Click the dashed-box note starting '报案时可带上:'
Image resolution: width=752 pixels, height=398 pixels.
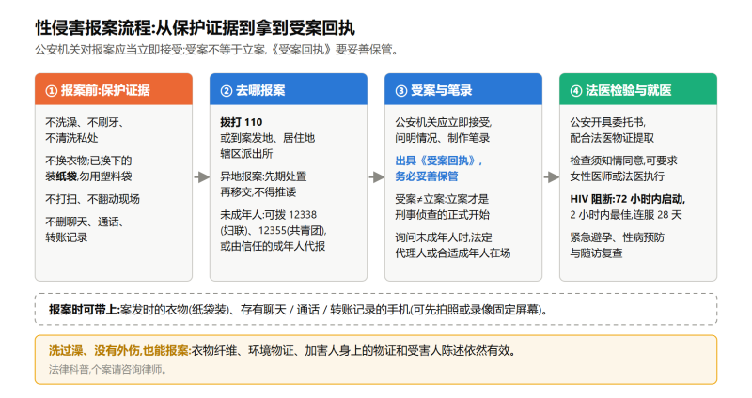click(x=376, y=310)
